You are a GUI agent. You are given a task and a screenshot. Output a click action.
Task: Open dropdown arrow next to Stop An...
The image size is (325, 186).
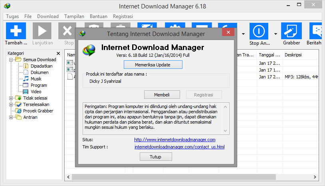(x=275, y=34)
